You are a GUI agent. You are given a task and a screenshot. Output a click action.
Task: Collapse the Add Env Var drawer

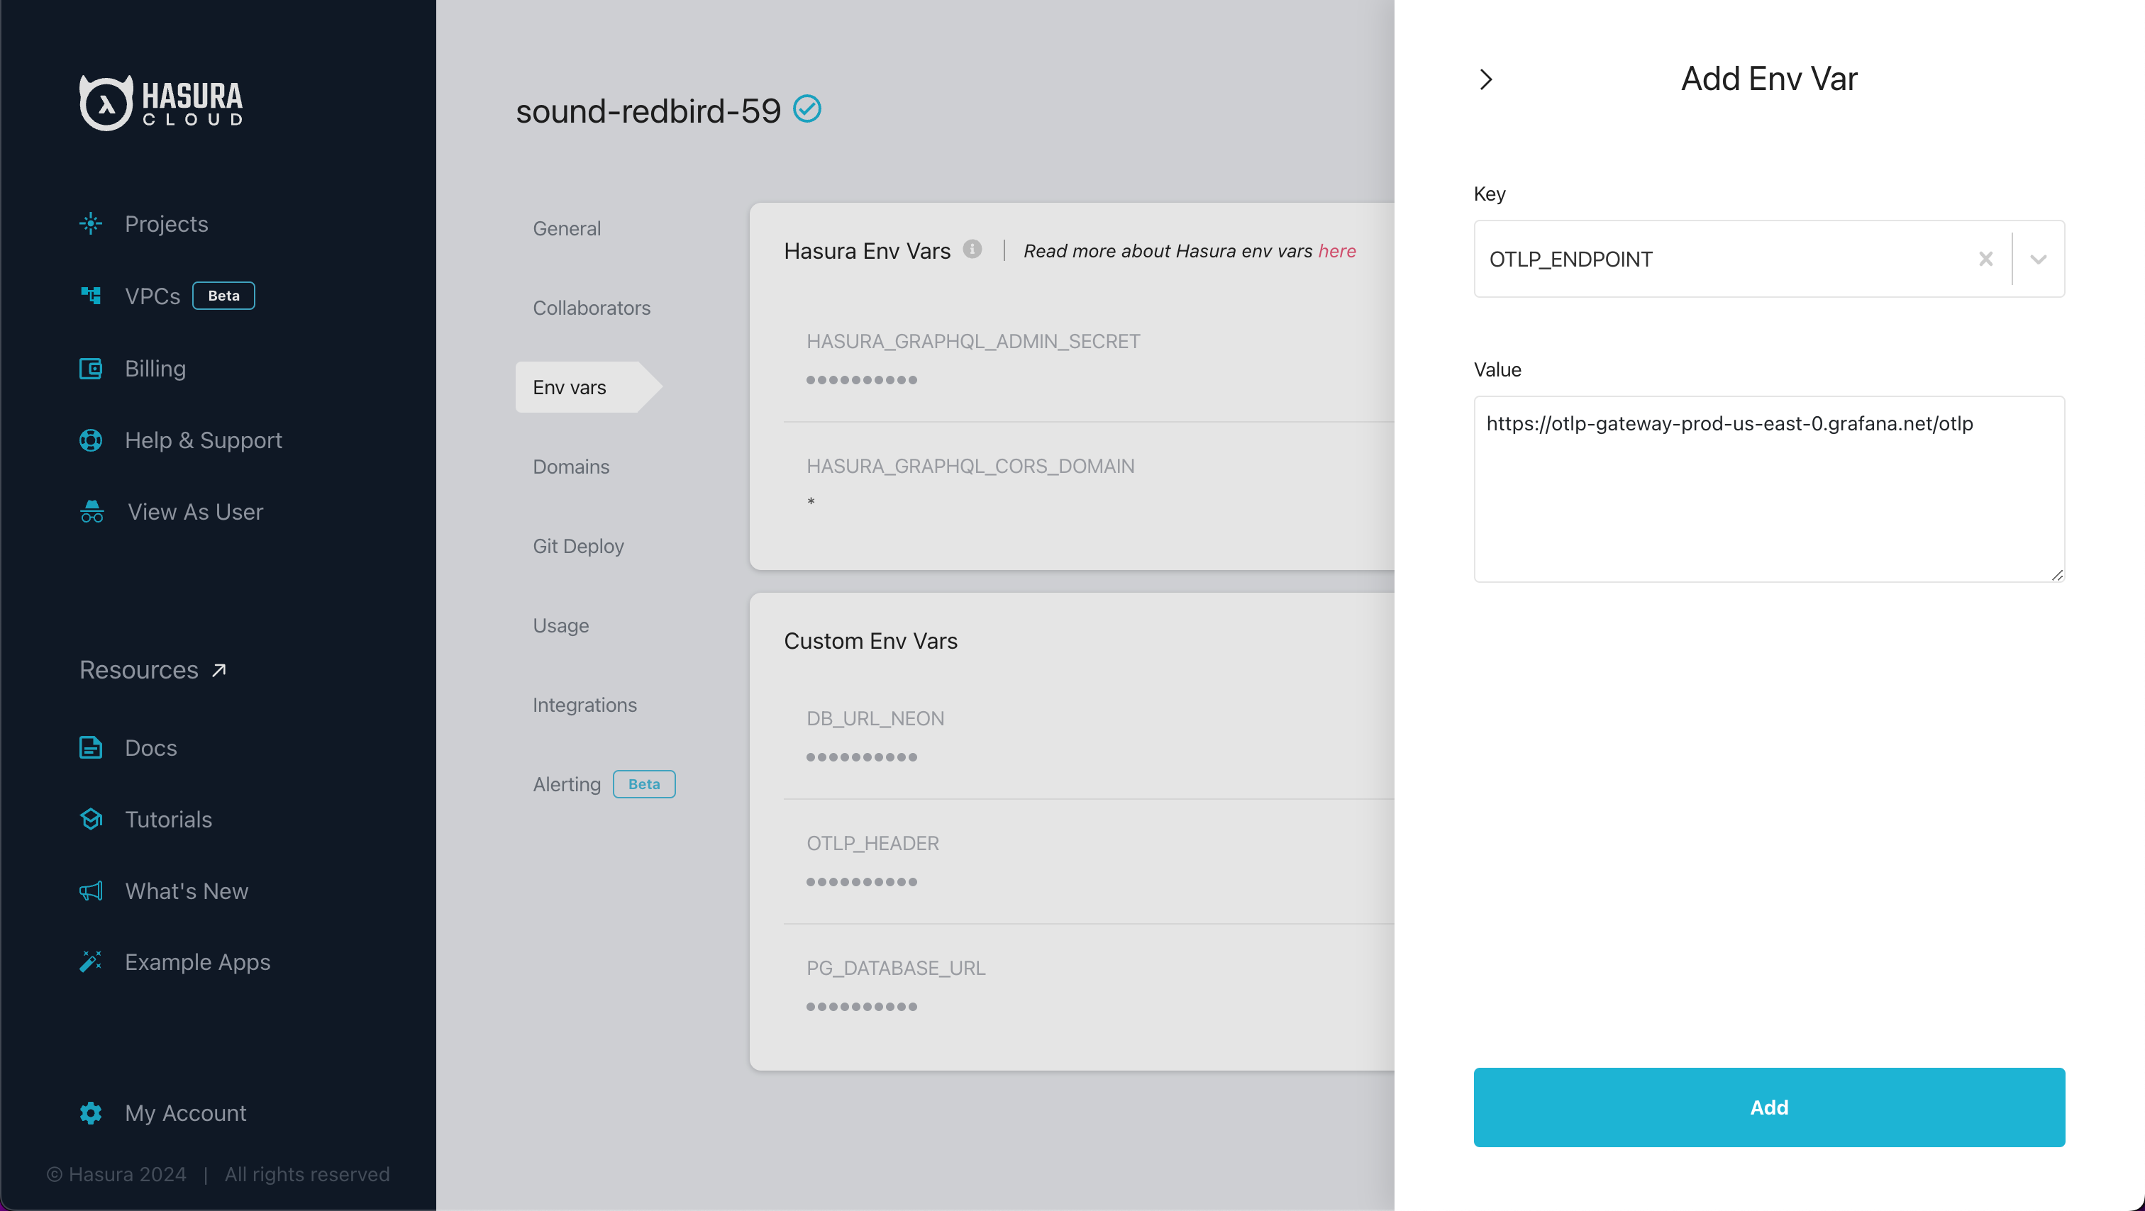1487,79
